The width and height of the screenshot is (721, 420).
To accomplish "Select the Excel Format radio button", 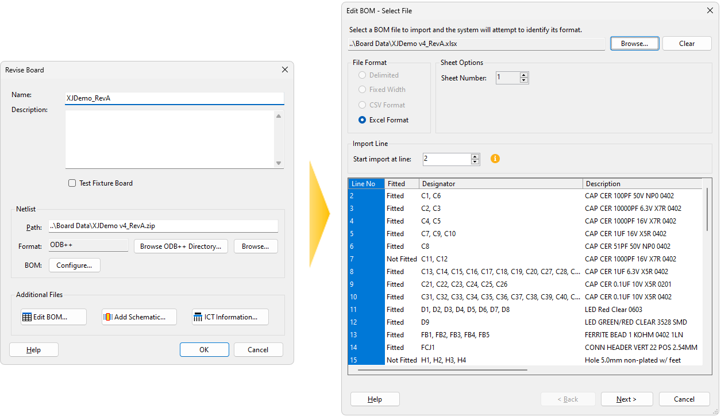I will pos(362,120).
